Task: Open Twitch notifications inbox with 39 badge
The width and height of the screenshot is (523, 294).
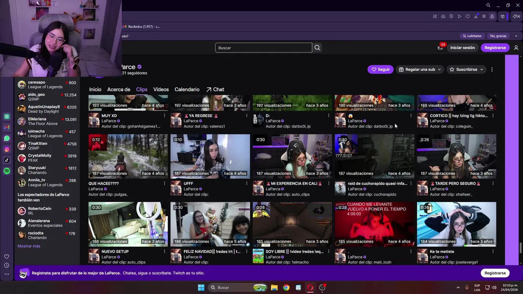Action: coord(440,48)
